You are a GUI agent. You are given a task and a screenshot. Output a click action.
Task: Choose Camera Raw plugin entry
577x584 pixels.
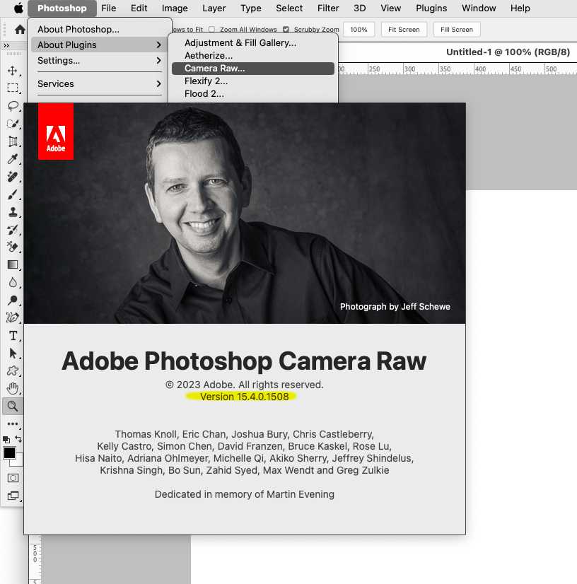point(253,68)
